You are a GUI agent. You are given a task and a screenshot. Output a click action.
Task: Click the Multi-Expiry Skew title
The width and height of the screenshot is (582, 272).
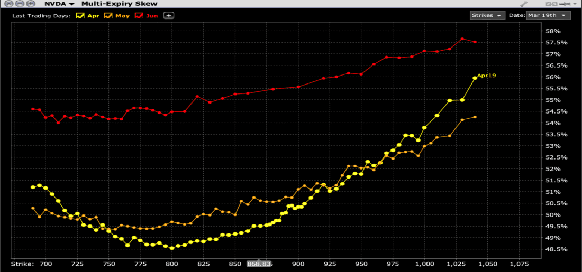(x=120, y=4)
